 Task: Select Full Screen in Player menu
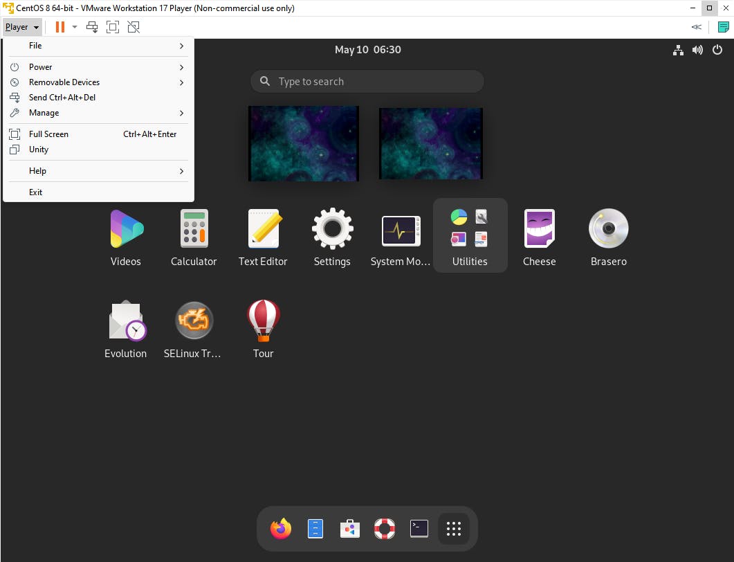click(x=98, y=134)
